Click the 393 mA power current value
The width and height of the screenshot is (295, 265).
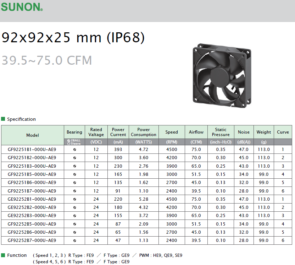point(118,150)
